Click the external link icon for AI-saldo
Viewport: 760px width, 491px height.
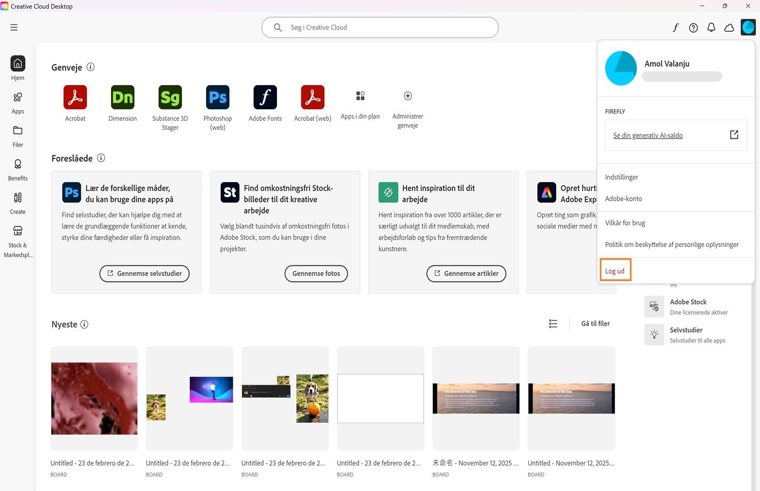[734, 135]
